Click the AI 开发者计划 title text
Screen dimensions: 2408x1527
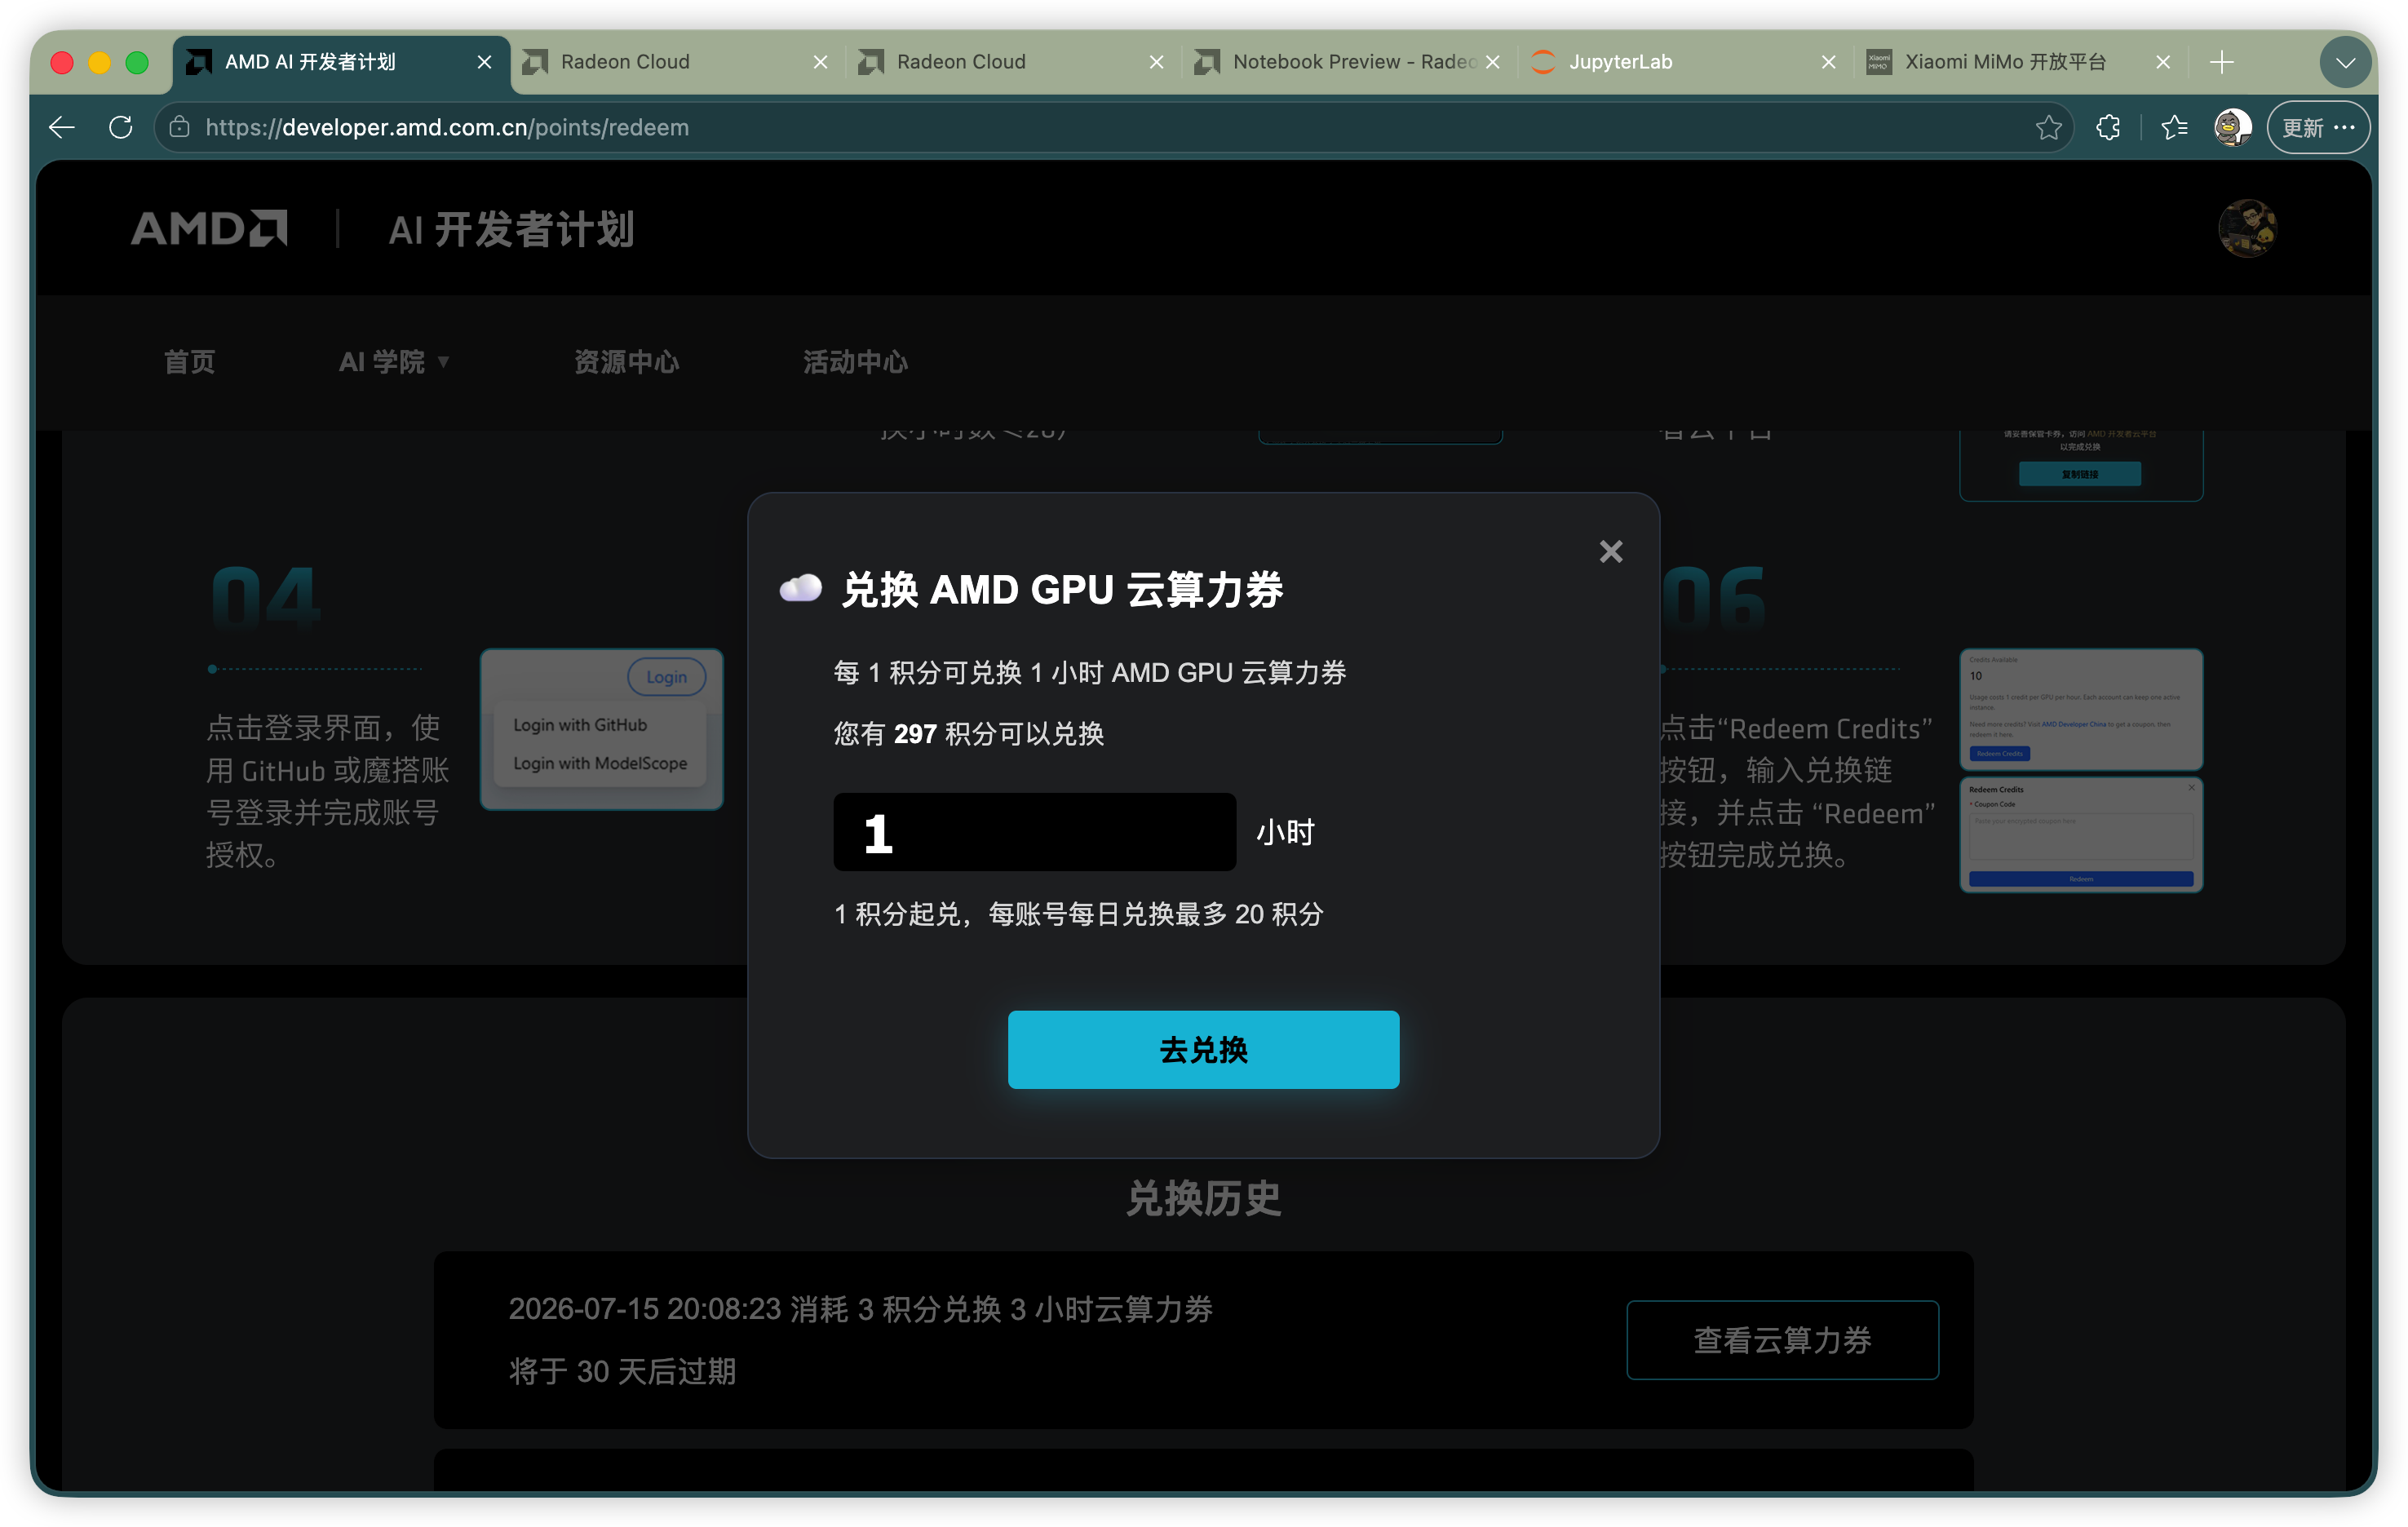coord(511,229)
